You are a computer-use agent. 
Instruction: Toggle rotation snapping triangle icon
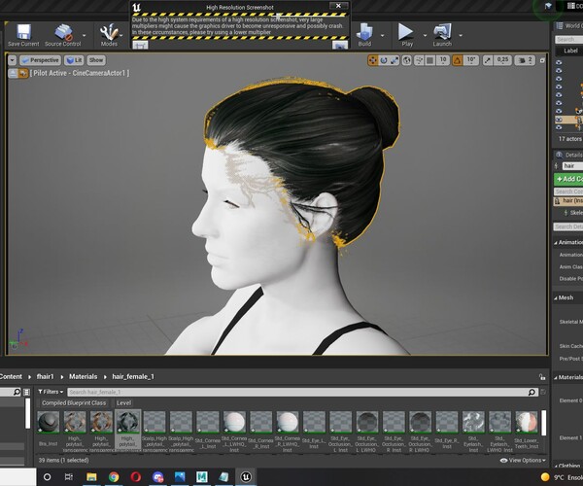pos(458,60)
